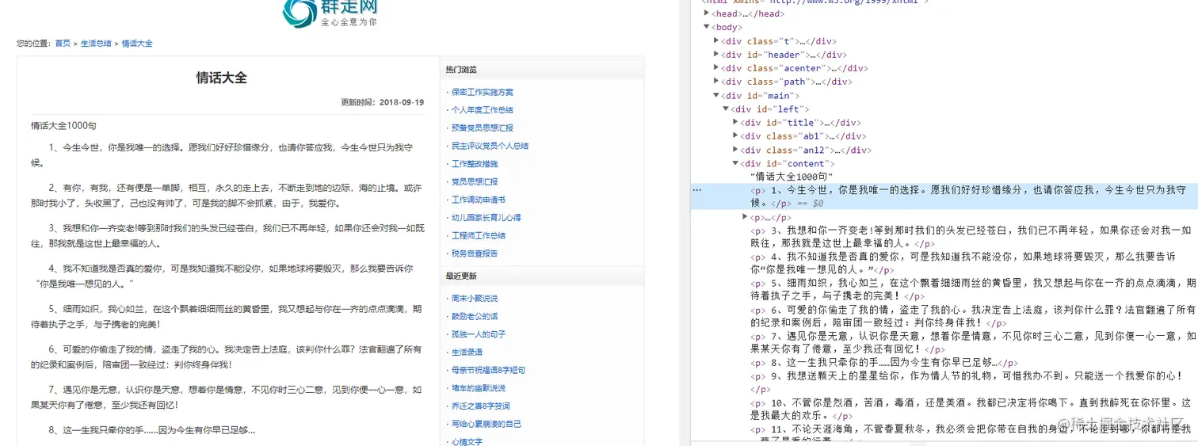The image size is (1198, 446).
Task: Expand the div class="ab1" node
Action: (x=735, y=136)
